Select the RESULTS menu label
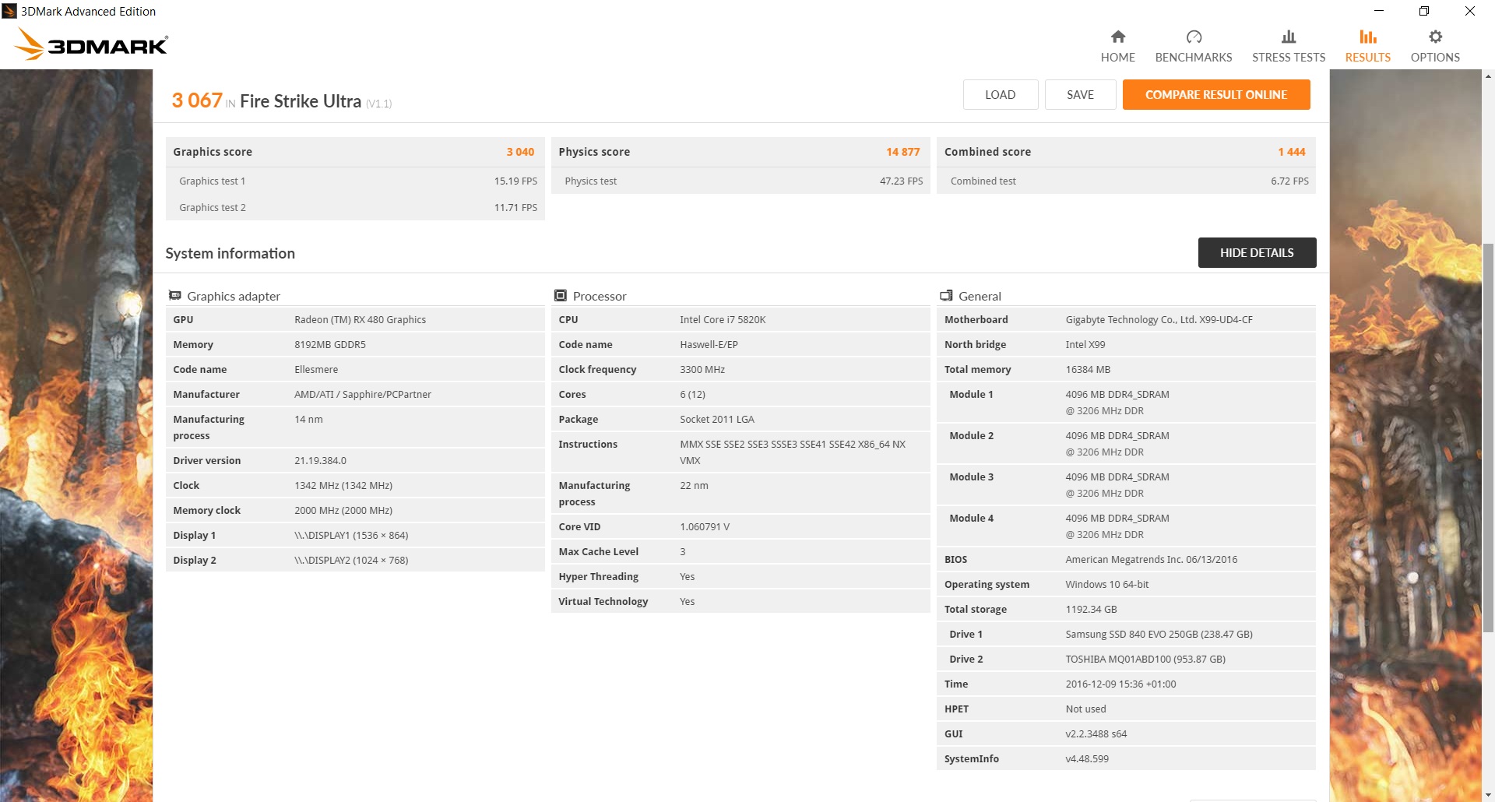This screenshot has height=802, width=1495. point(1367,58)
